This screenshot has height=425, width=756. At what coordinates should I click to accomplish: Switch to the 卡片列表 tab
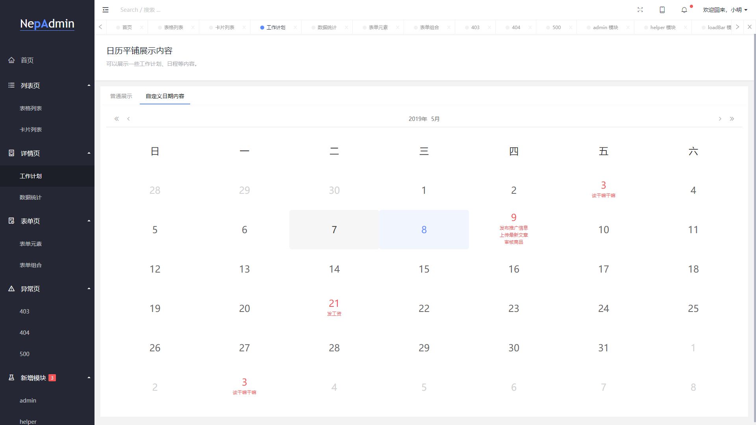224,28
